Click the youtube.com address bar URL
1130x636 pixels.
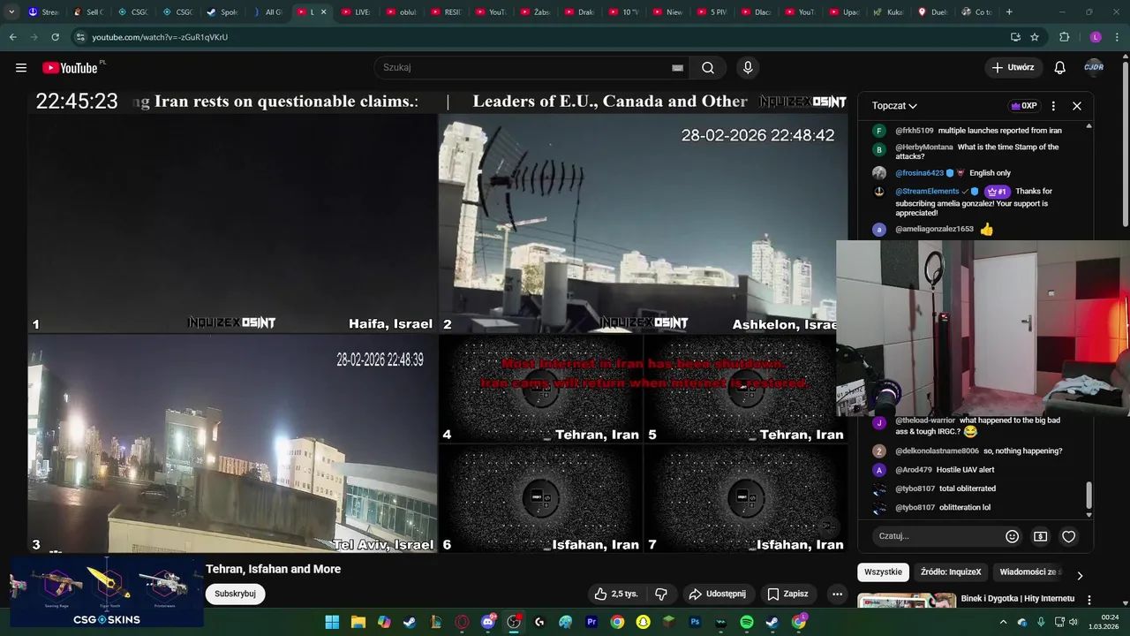coord(160,37)
